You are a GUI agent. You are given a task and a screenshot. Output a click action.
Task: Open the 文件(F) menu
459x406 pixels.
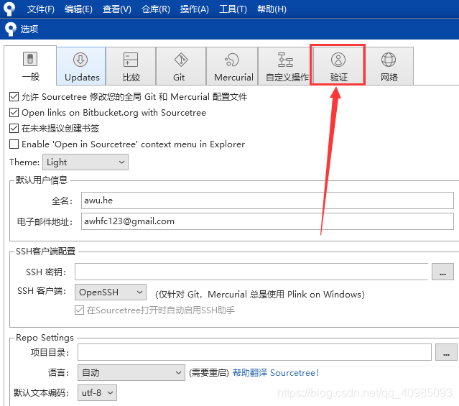point(41,9)
